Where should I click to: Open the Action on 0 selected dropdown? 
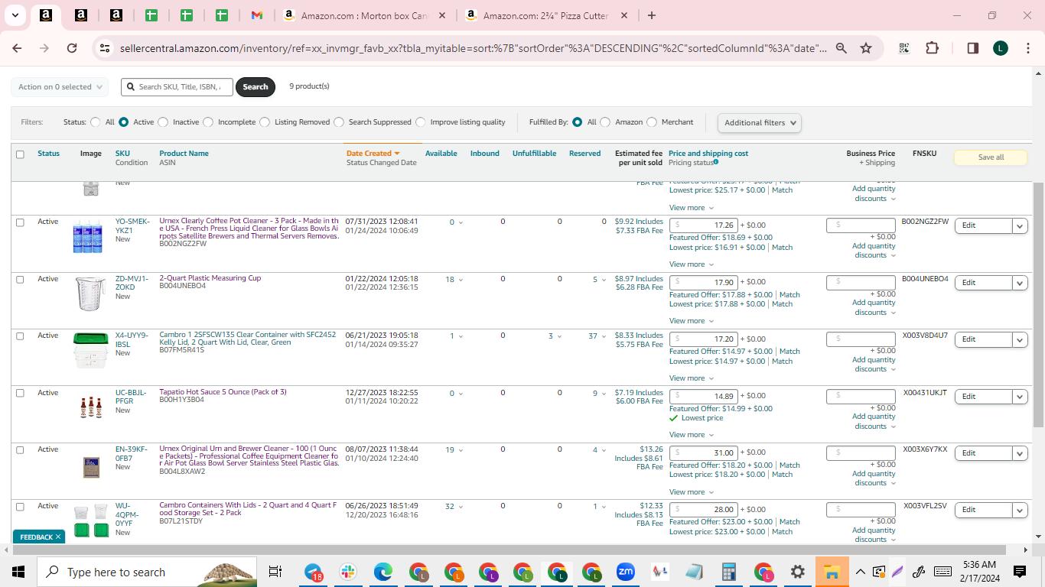click(x=60, y=87)
